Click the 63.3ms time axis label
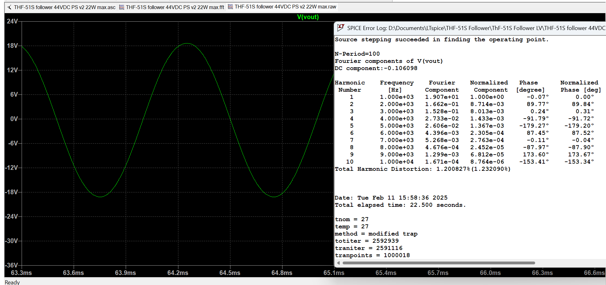 click(x=21, y=273)
